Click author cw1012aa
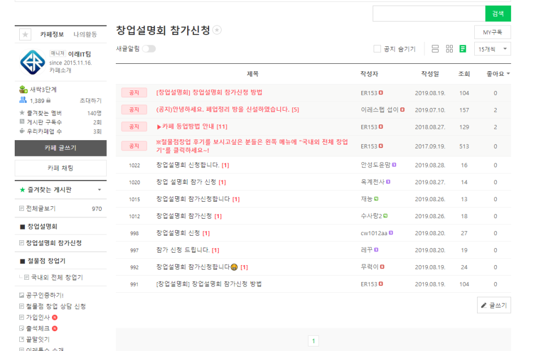This screenshot has height=351, width=546. 374,233
